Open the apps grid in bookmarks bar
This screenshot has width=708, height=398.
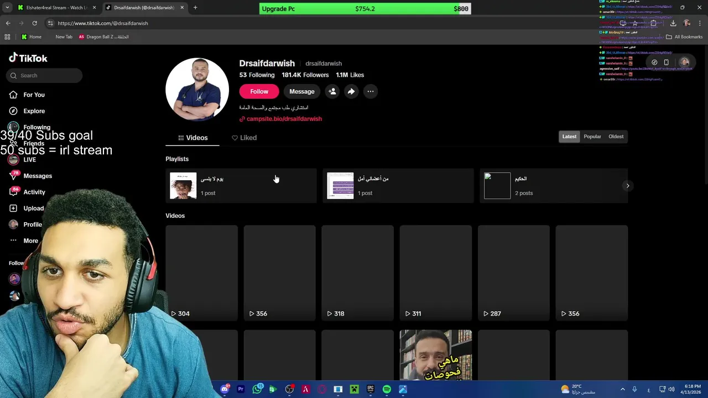point(7,37)
